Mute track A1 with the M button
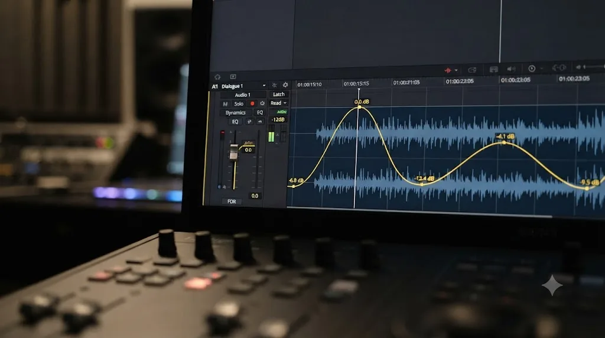 (x=225, y=104)
